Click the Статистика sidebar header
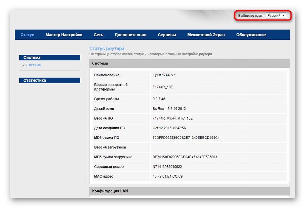This screenshot has width=305, height=208. coord(34,80)
